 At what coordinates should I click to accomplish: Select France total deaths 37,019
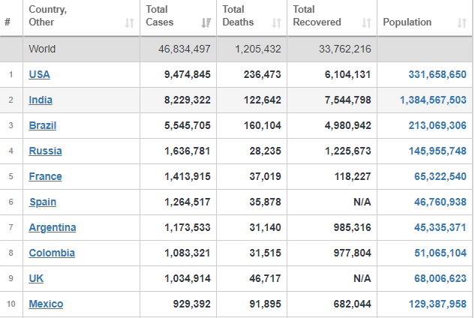pos(266,176)
